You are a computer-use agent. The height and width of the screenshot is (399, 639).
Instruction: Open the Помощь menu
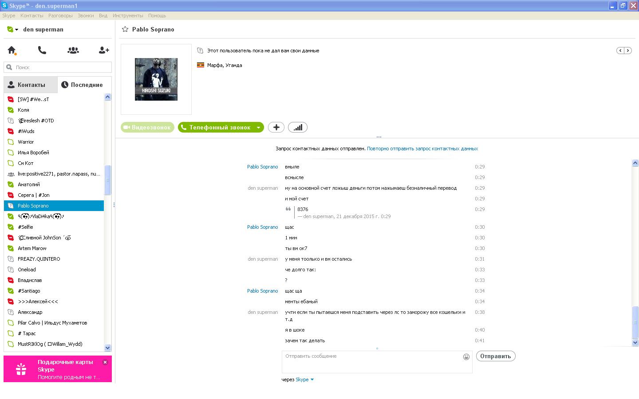[157, 16]
